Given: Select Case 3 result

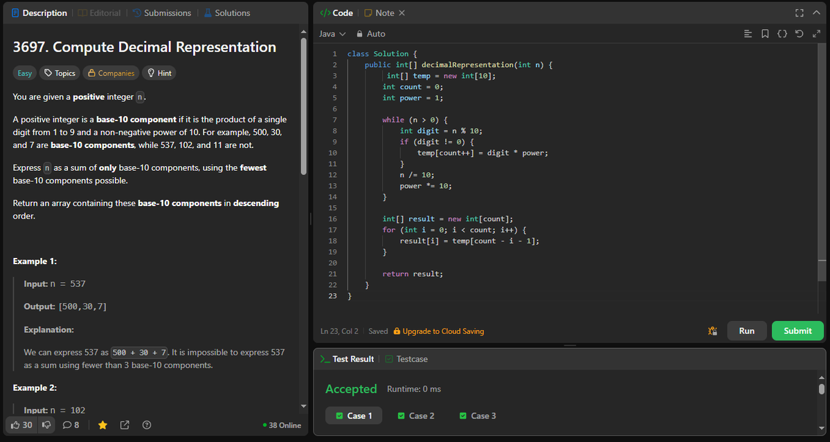Looking at the screenshot, I should point(478,416).
